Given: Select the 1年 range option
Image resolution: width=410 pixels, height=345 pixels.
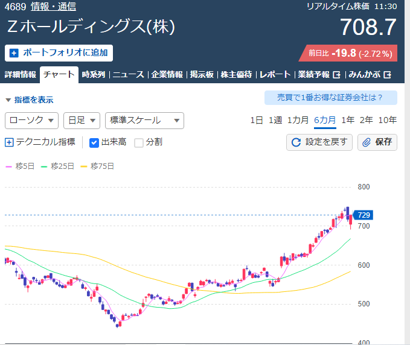Looking at the screenshot, I should coord(348,120).
